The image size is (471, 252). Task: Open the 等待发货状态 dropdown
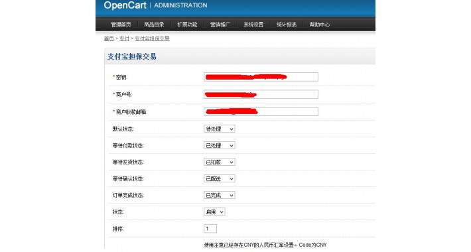coord(220,162)
